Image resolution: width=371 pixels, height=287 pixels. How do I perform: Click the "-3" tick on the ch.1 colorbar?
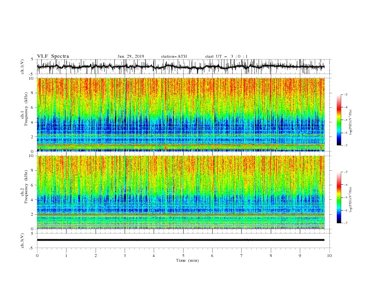(346, 94)
